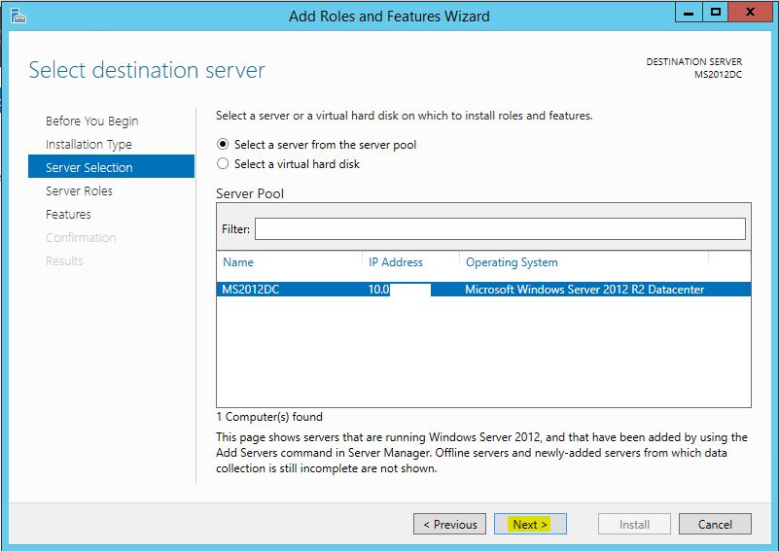Screen dimensions: 779x551
Task: Open the Before You Begin step
Action: (x=92, y=121)
